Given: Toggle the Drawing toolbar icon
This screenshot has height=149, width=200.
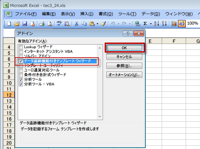Looking at the screenshot, I should click(182, 24).
